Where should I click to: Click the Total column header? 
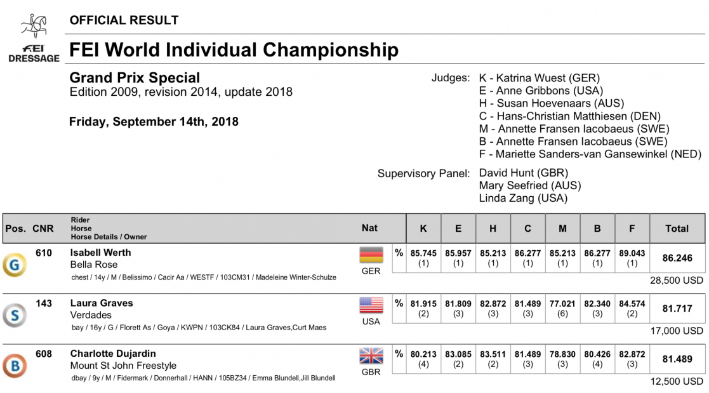point(677,229)
